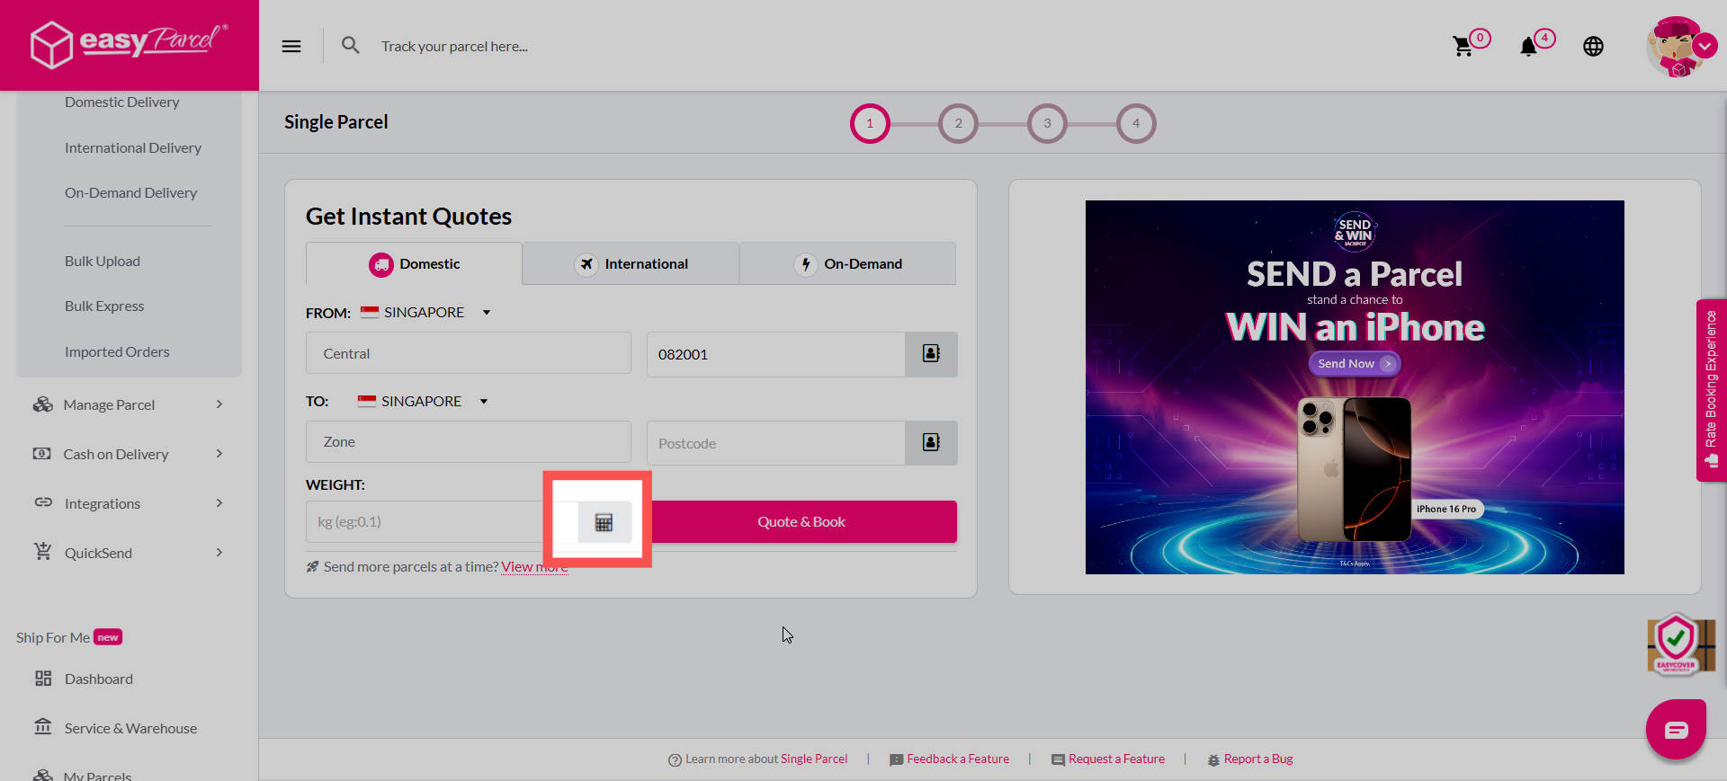
Task: Open Bulk Upload in sidebar
Action: click(103, 262)
